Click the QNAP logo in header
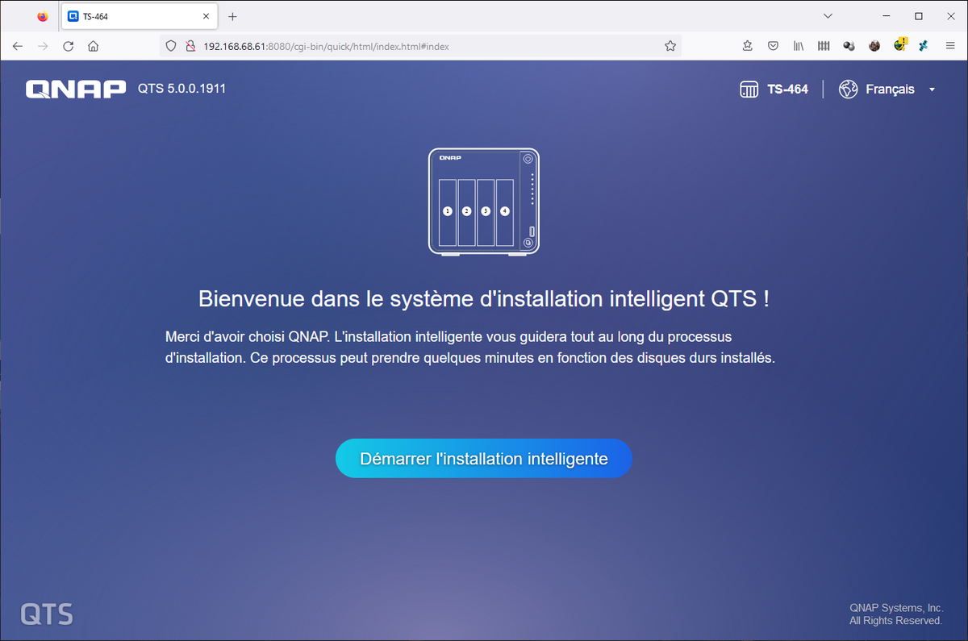Viewport: 968px width, 641px height. coord(76,89)
